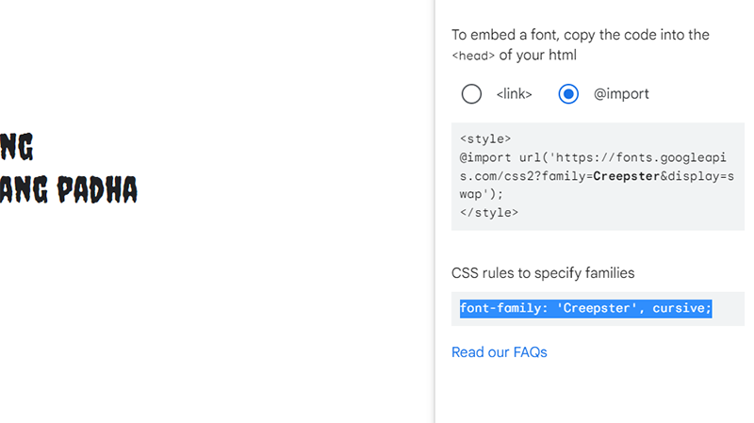Select the @import radio button
754x423 pixels.
pos(568,94)
